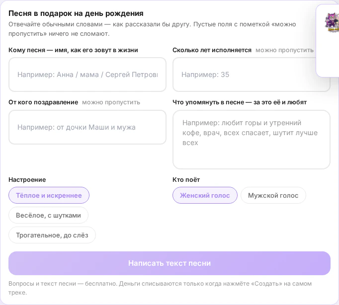Click 'Написать текст песни' button
This screenshot has width=339, height=305.
tap(169, 263)
